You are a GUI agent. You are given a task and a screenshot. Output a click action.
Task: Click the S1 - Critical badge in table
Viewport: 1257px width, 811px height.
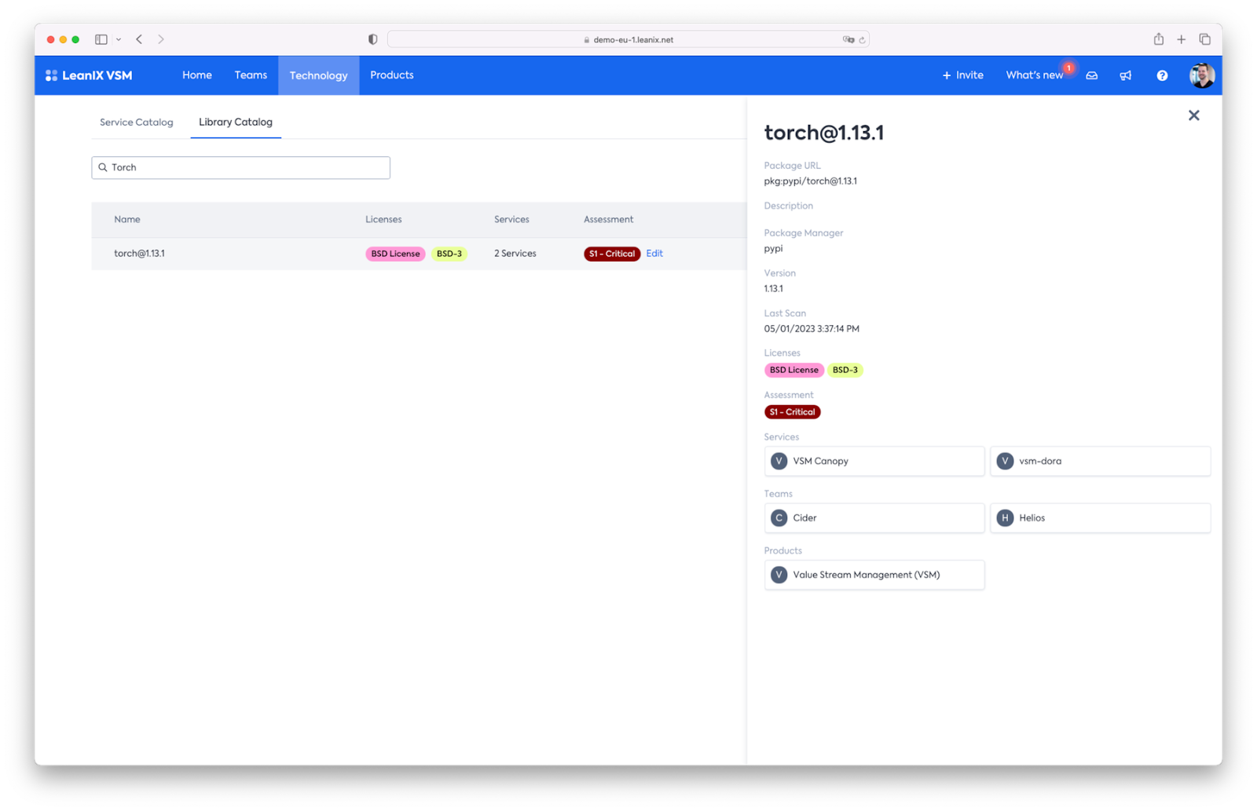pyautogui.click(x=612, y=254)
